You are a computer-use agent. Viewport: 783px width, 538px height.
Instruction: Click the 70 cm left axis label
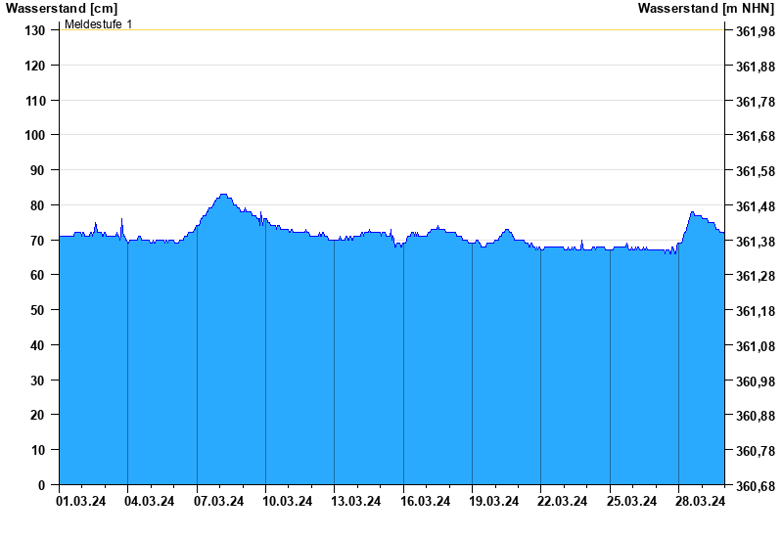(x=38, y=240)
